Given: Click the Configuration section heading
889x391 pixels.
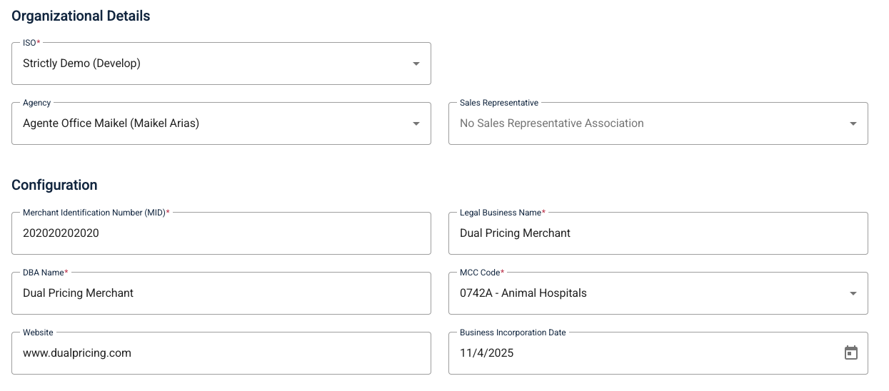Looking at the screenshot, I should click(54, 185).
